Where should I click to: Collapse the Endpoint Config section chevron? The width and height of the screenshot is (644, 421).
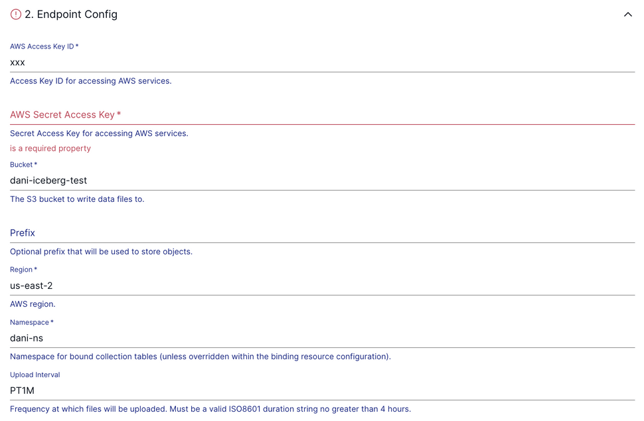click(627, 15)
